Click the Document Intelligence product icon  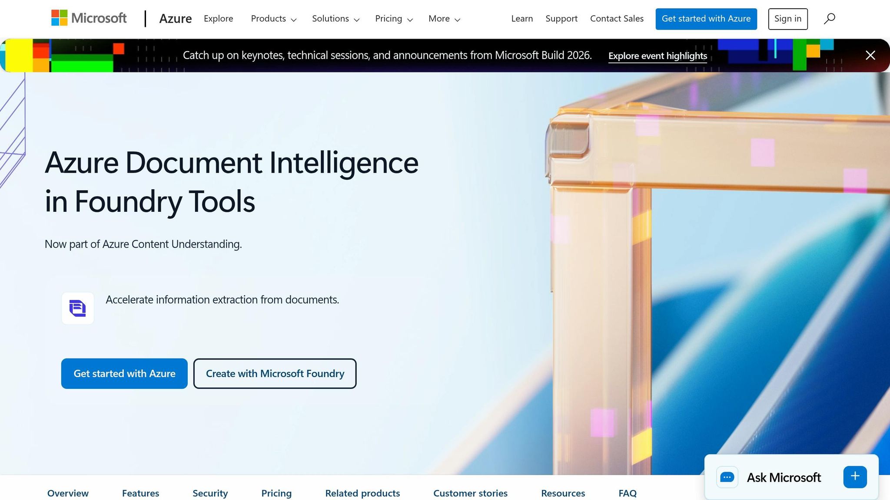tap(78, 308)
